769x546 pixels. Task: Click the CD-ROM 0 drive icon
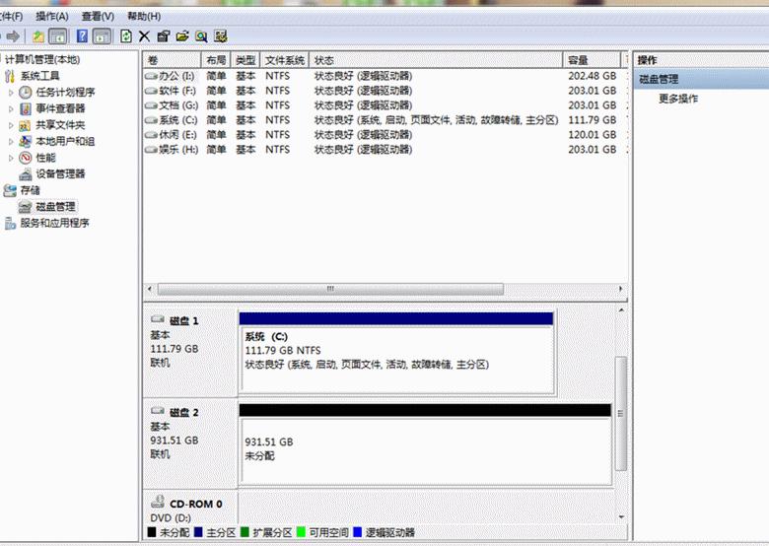click(158, 502)
